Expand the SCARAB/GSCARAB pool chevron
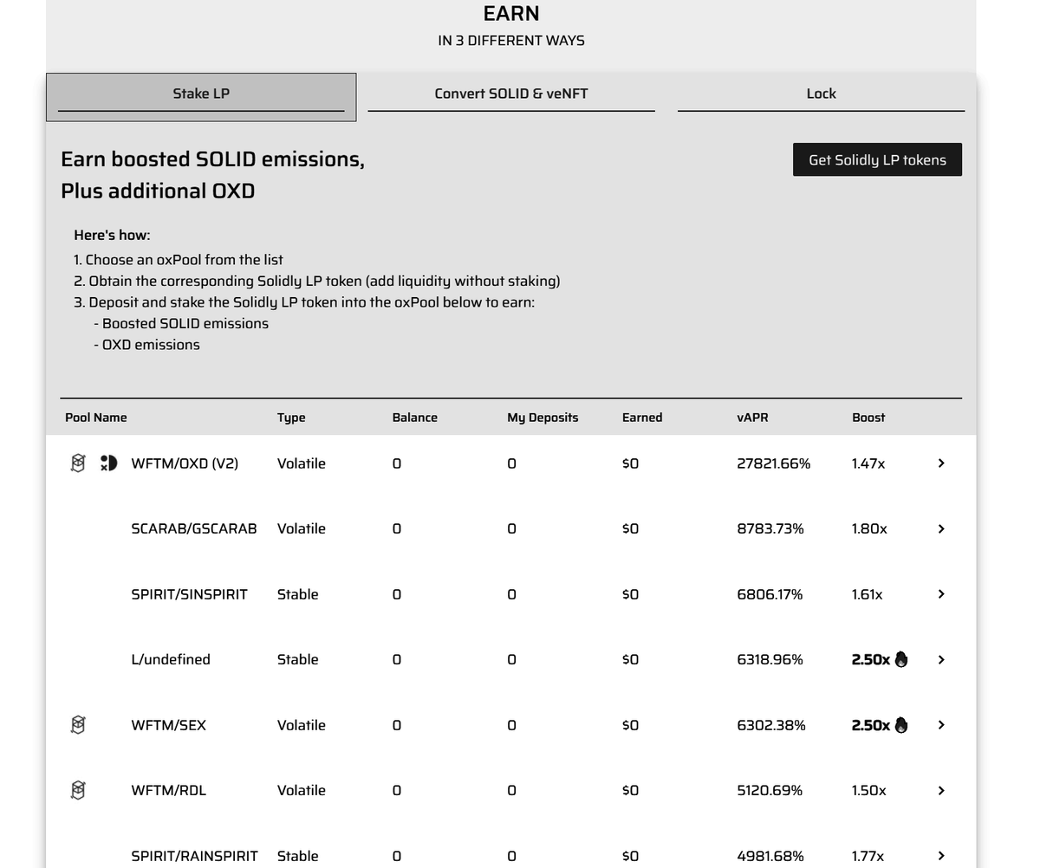1040x868 pixels. 941,528
